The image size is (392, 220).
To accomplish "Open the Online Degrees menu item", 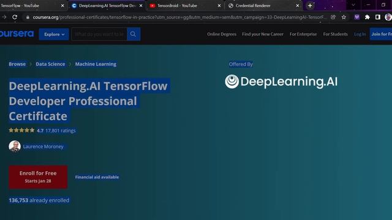I will pyautogui.click(x=222, y=34).
